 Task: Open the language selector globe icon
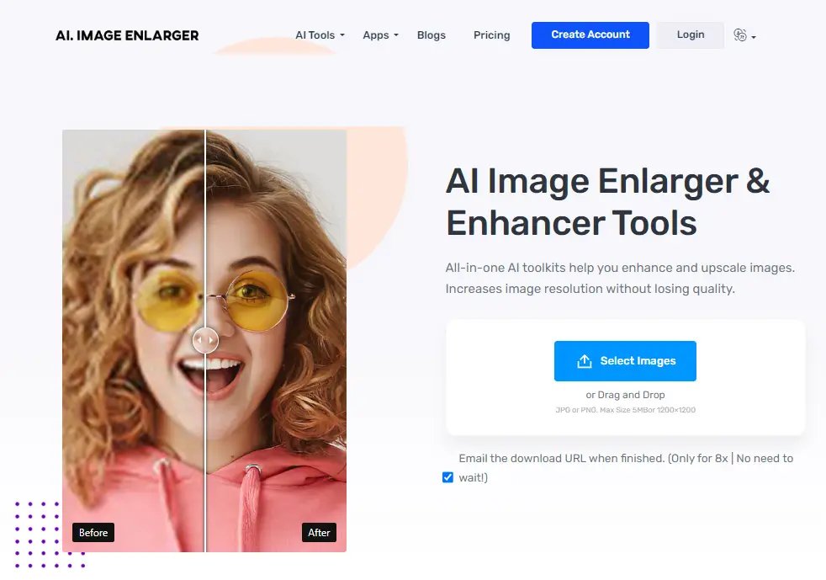(740, 35)
